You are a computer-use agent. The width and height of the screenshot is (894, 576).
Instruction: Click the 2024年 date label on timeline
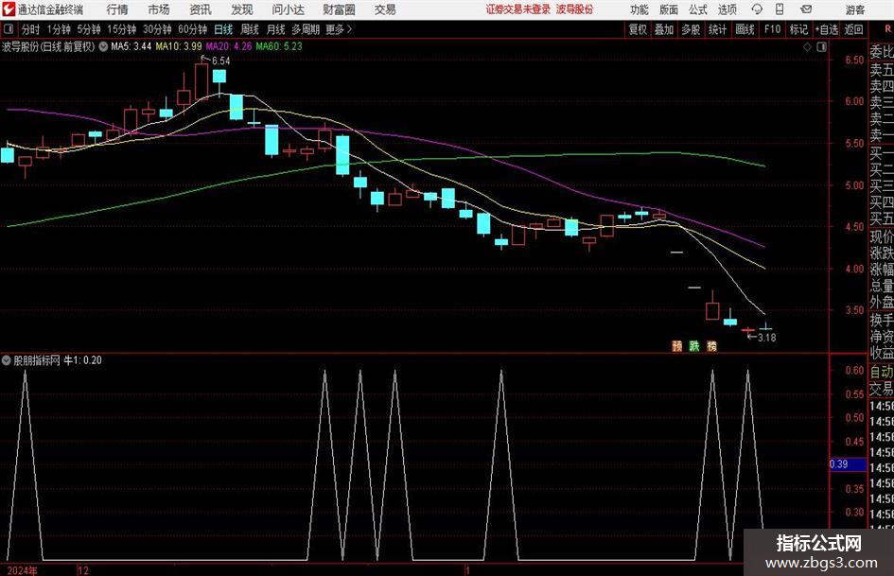tap(23, 570)
